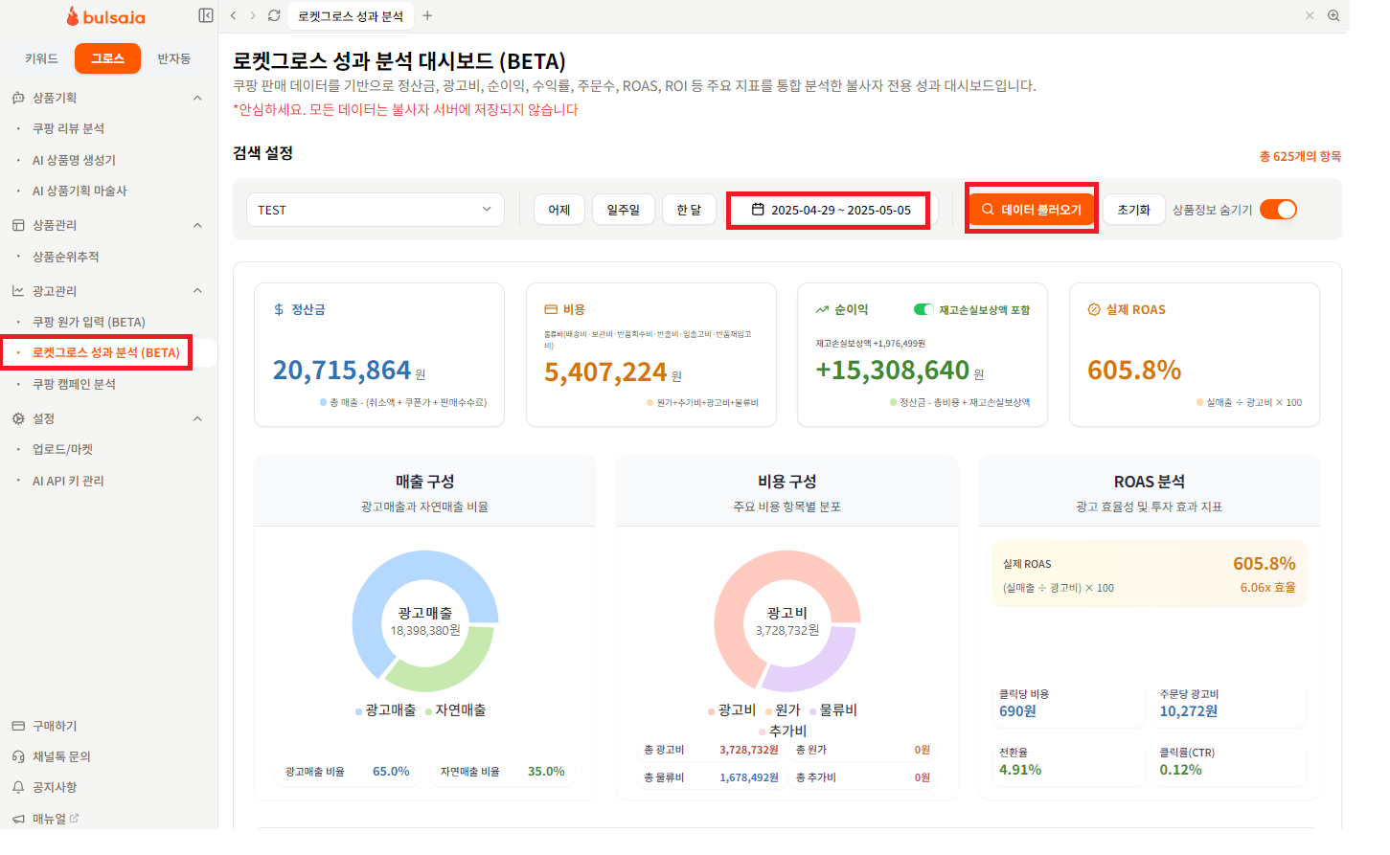Click the 설정 gear icon
Image resolution: width=1390 pixels, height=855 pixels.
tap(18, 418)
